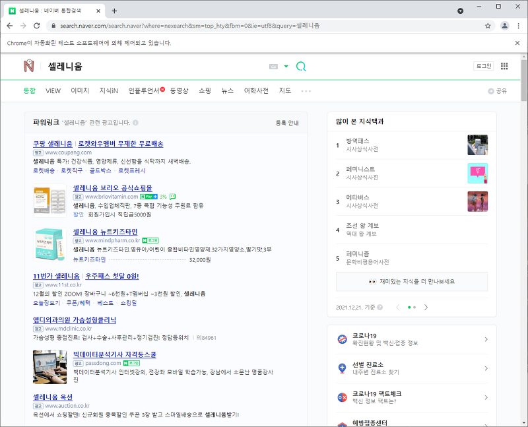This screenshot has height=427, width=528.
Task: Expand the search autocomplete dropdown arrow
Action: click(x=286, y=67)
